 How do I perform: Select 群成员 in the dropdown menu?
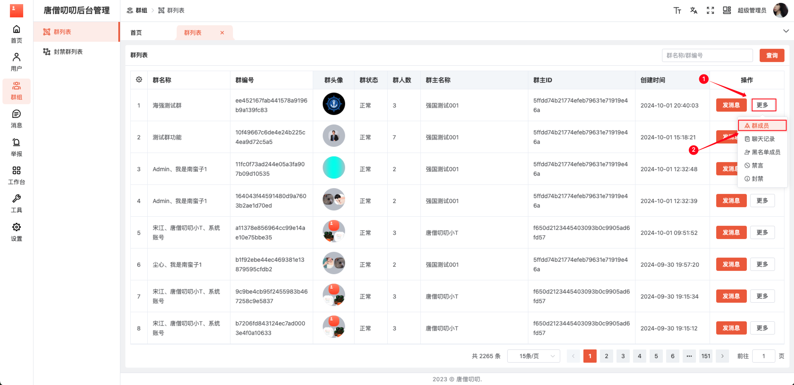761,126
